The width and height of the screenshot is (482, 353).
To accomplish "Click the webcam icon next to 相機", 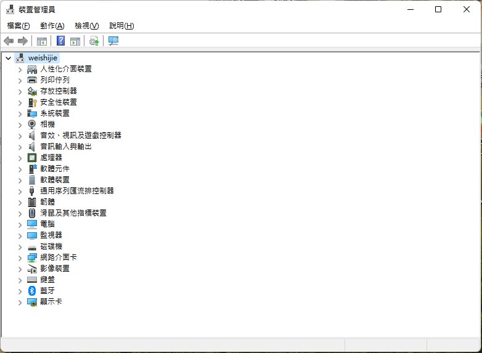I will click(x=33, y=124).
